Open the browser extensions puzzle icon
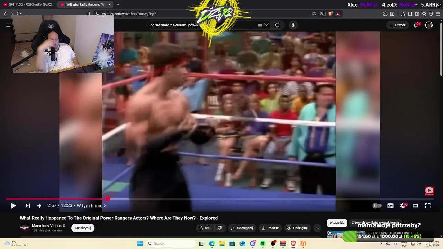Screen dimensions: 443x249 385,14
